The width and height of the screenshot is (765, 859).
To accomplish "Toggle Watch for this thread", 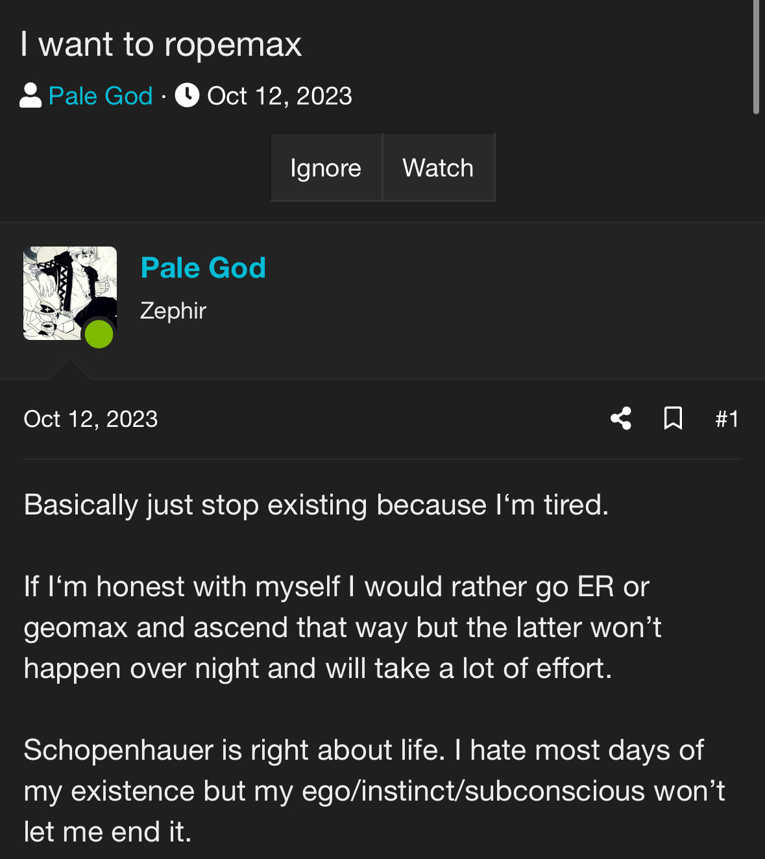I will [x=438, y=168].
